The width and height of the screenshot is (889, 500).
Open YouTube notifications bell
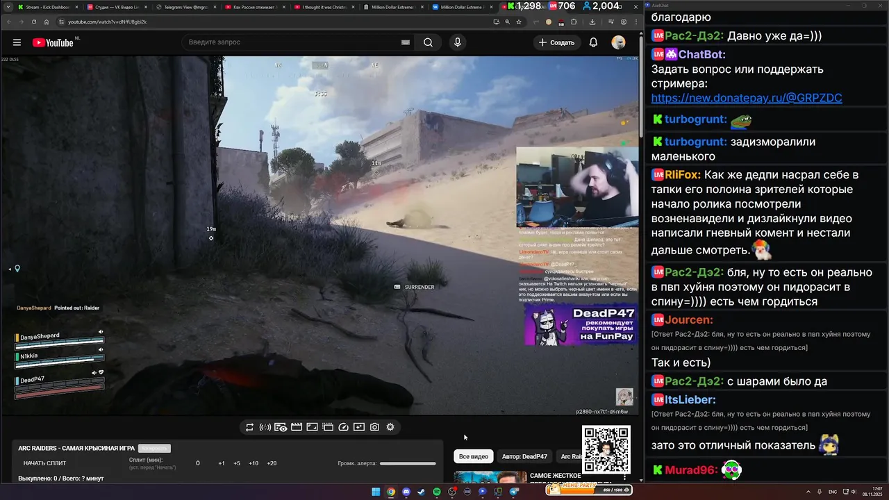(593, 42)
